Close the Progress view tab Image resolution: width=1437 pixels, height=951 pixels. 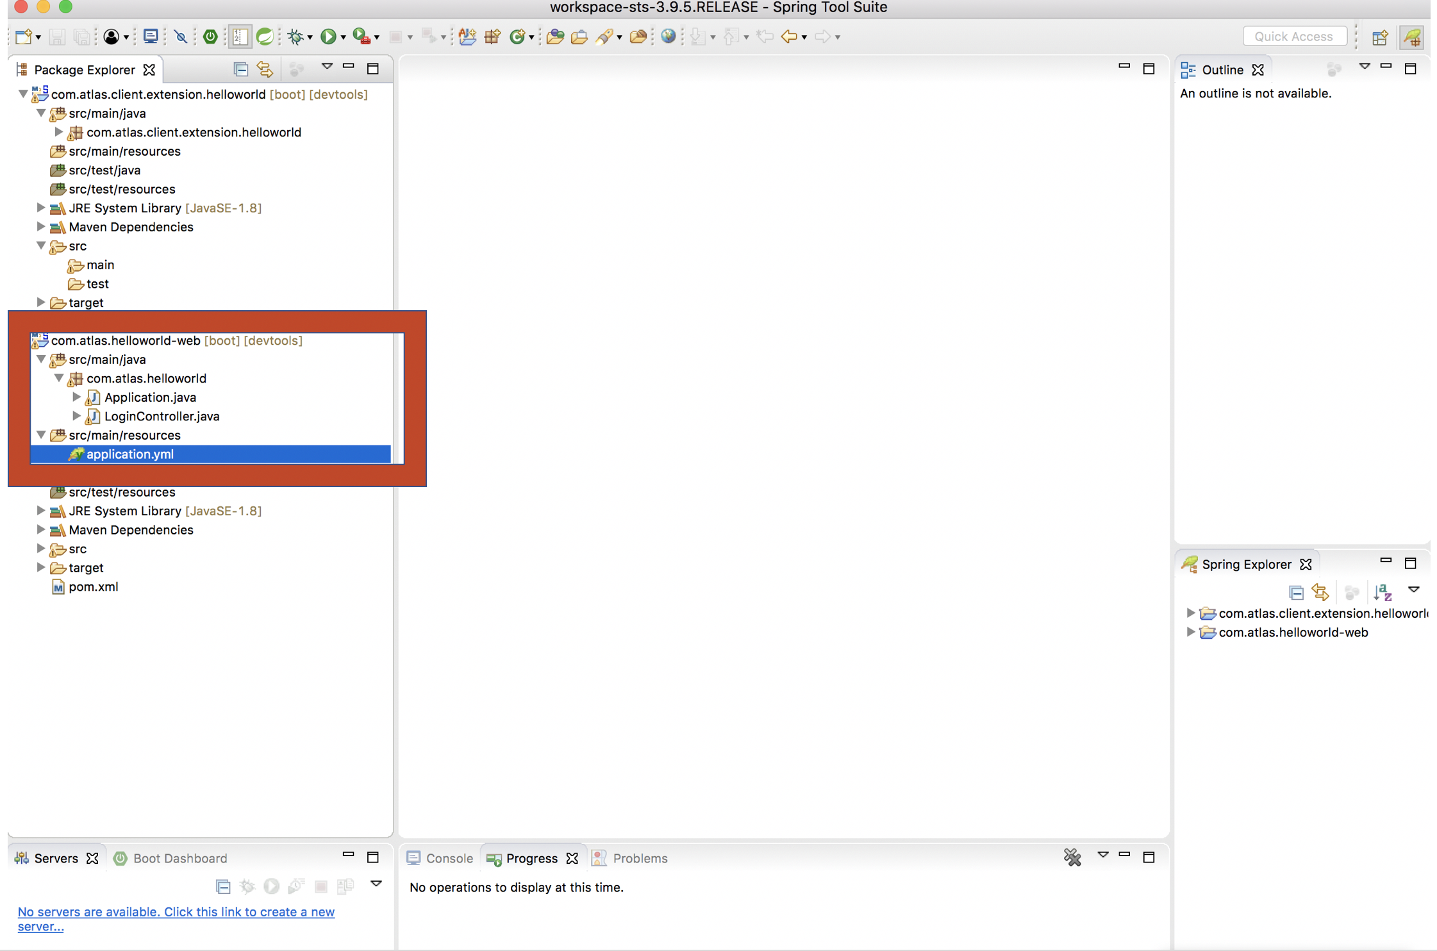(x=572, y=858)
